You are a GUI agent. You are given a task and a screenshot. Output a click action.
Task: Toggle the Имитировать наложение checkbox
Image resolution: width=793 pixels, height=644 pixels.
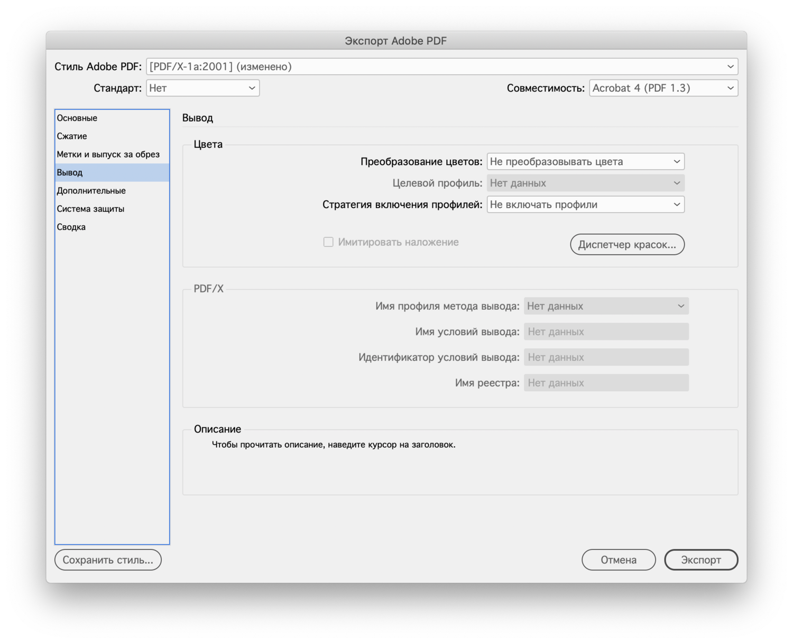coord(328,242)
